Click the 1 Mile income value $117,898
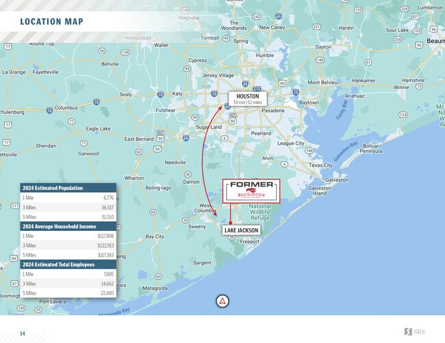 (105, 236)
